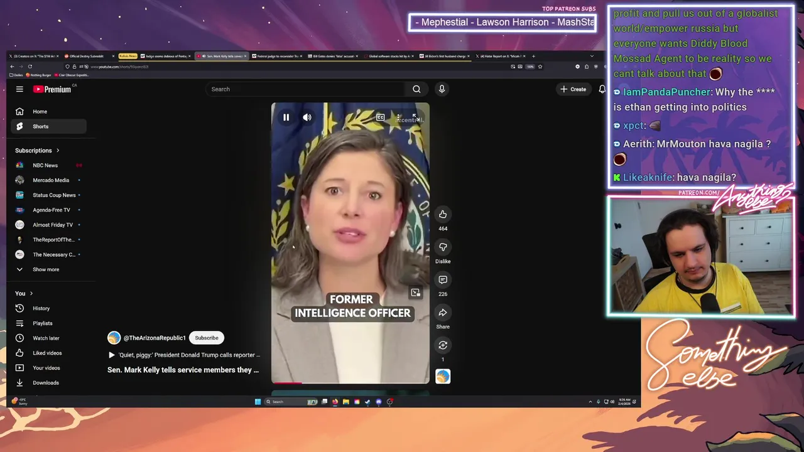Open a new browser tab with plus

[x=533, y=56]
